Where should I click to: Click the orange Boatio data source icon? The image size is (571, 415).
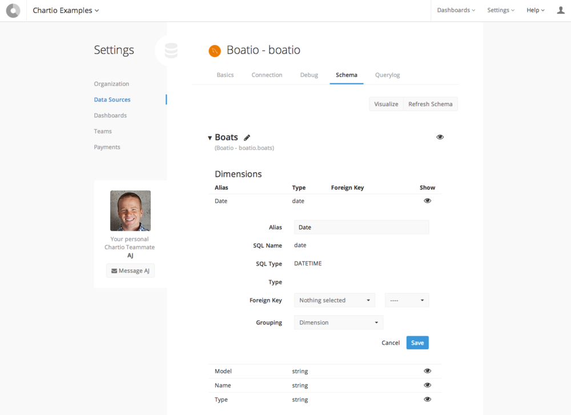point(215,51)
